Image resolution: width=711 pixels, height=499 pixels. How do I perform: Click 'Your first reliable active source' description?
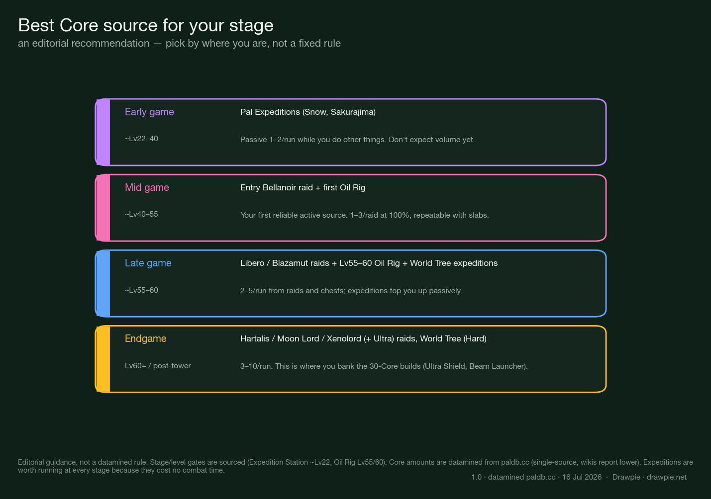365,215
